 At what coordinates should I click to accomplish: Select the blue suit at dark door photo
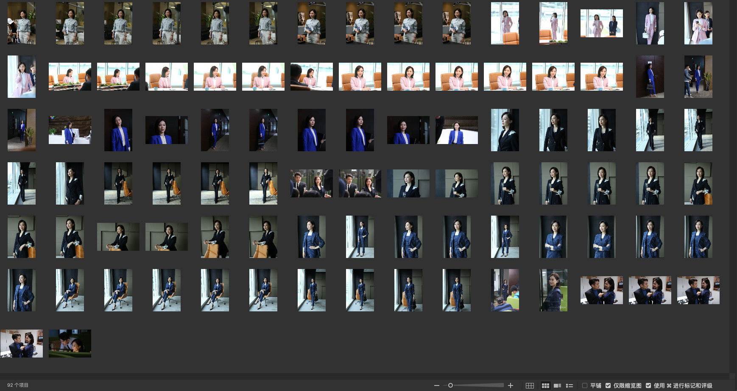click(x=650, y=77)
